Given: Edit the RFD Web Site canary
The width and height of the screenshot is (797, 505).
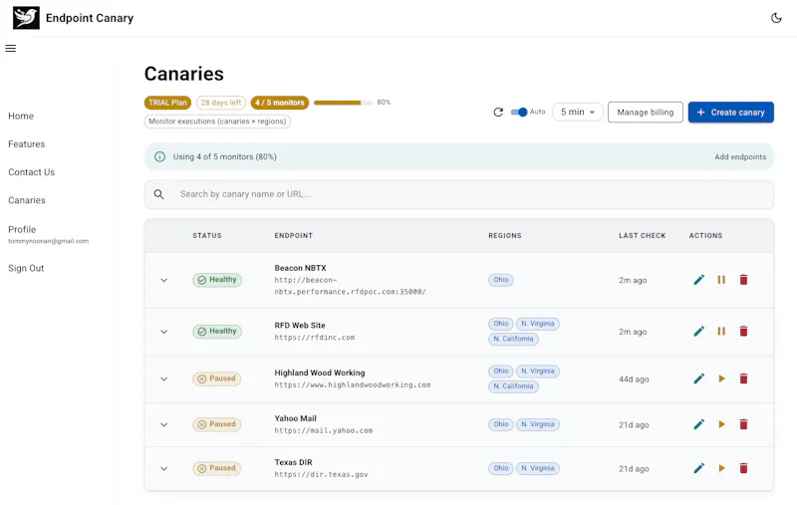Looking at the screenshot, I should 699,332.
